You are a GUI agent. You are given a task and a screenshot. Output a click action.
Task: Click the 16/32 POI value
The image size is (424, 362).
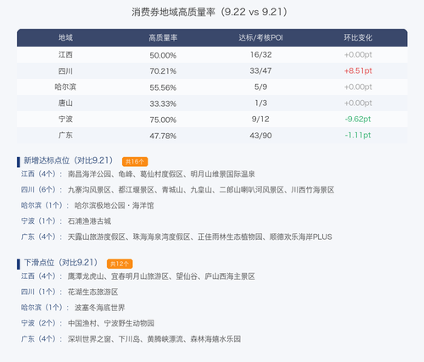[260, 54]
